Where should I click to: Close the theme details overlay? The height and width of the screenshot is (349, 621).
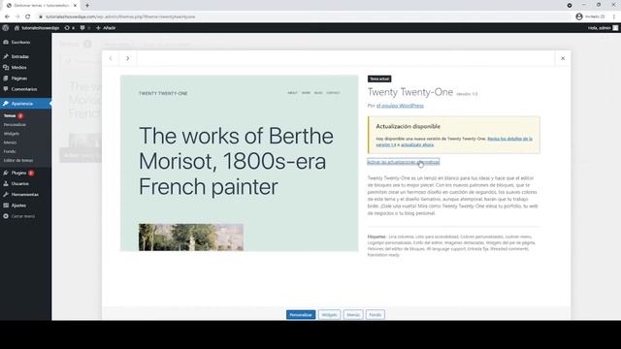pyautogui.click(x=563, y=58)
